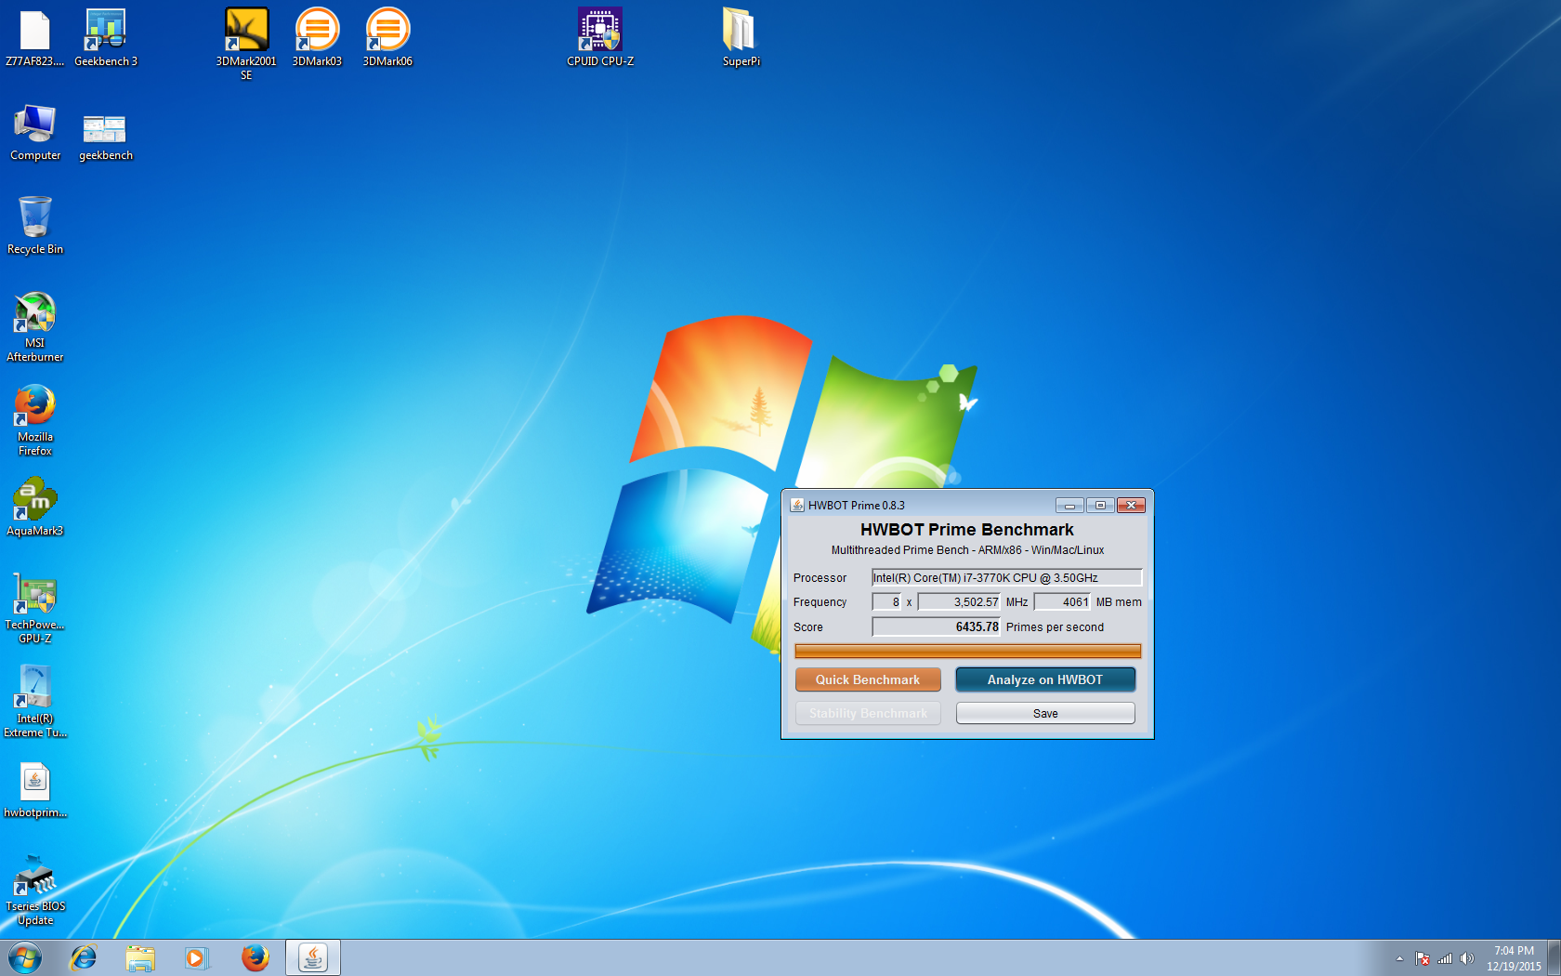Click the Save button in HWBOT Prime
Image resolution: width=1561 pixels, height=976 pixels.
(x=1045, y=713)
